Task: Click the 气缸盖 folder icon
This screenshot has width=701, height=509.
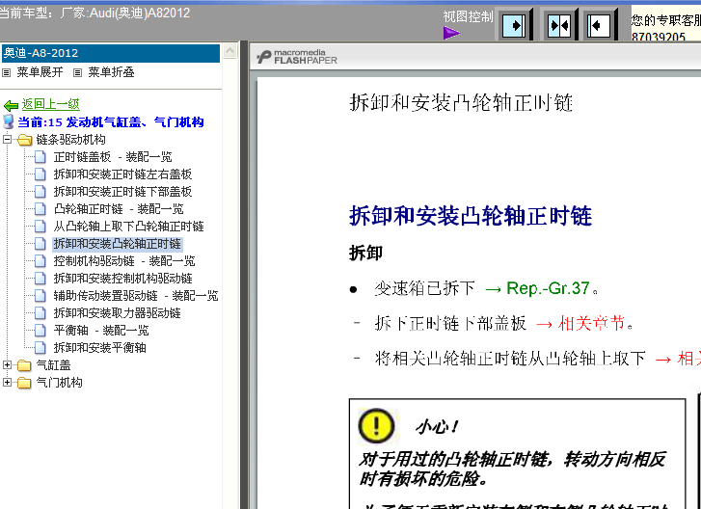Action: point(24,365)
